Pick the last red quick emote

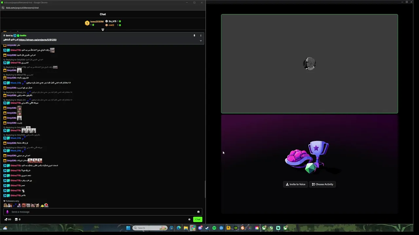(x=46, y=205)
